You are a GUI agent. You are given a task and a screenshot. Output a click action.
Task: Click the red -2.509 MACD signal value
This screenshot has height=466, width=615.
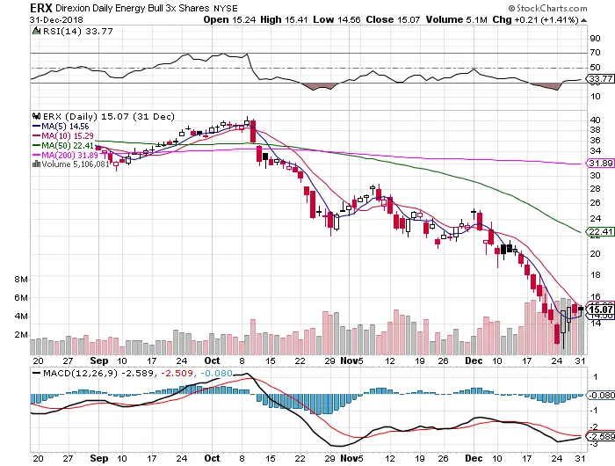coord(176,373)
